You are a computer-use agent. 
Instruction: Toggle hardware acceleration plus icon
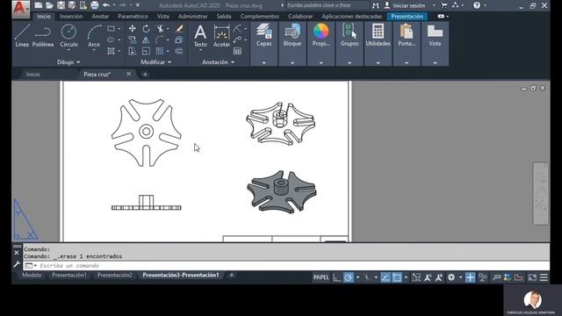point(470,277)
